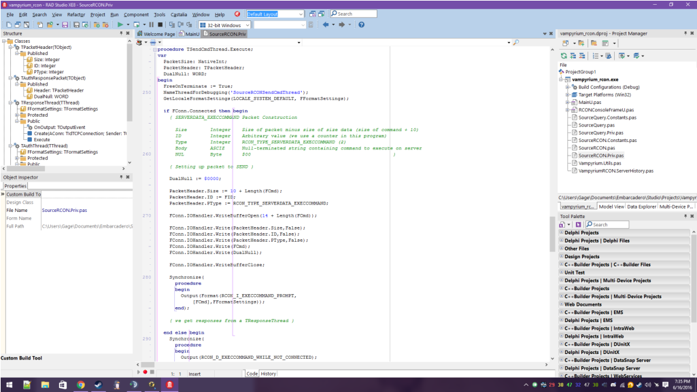Open Steam from the taskbar

click(x=98, y=385)
